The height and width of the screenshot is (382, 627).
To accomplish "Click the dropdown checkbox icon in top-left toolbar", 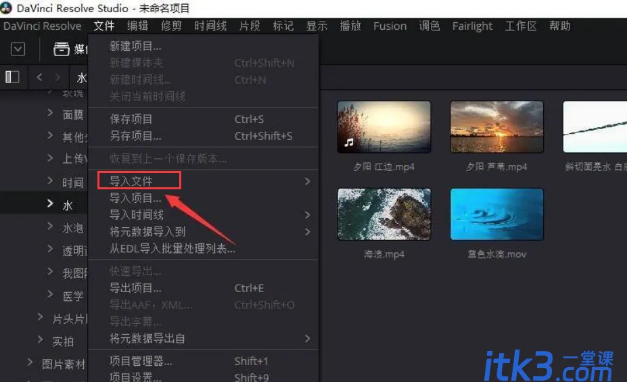I will pos(18,49).
